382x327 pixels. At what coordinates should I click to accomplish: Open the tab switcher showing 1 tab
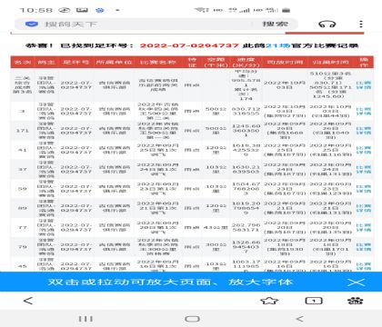point(314,301)
